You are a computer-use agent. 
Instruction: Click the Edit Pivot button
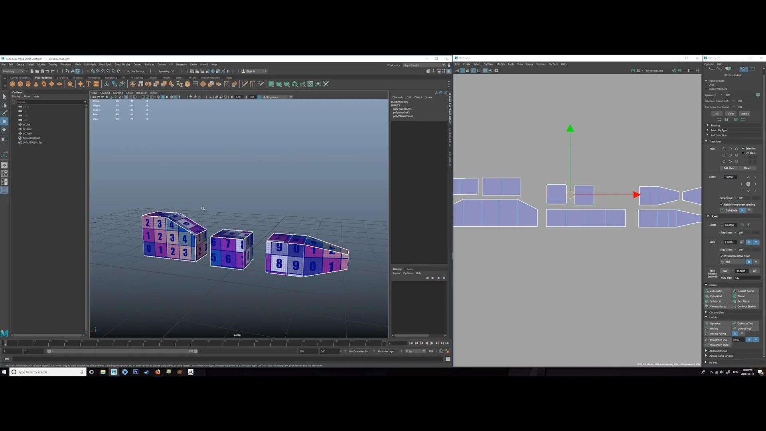(729, 168)
